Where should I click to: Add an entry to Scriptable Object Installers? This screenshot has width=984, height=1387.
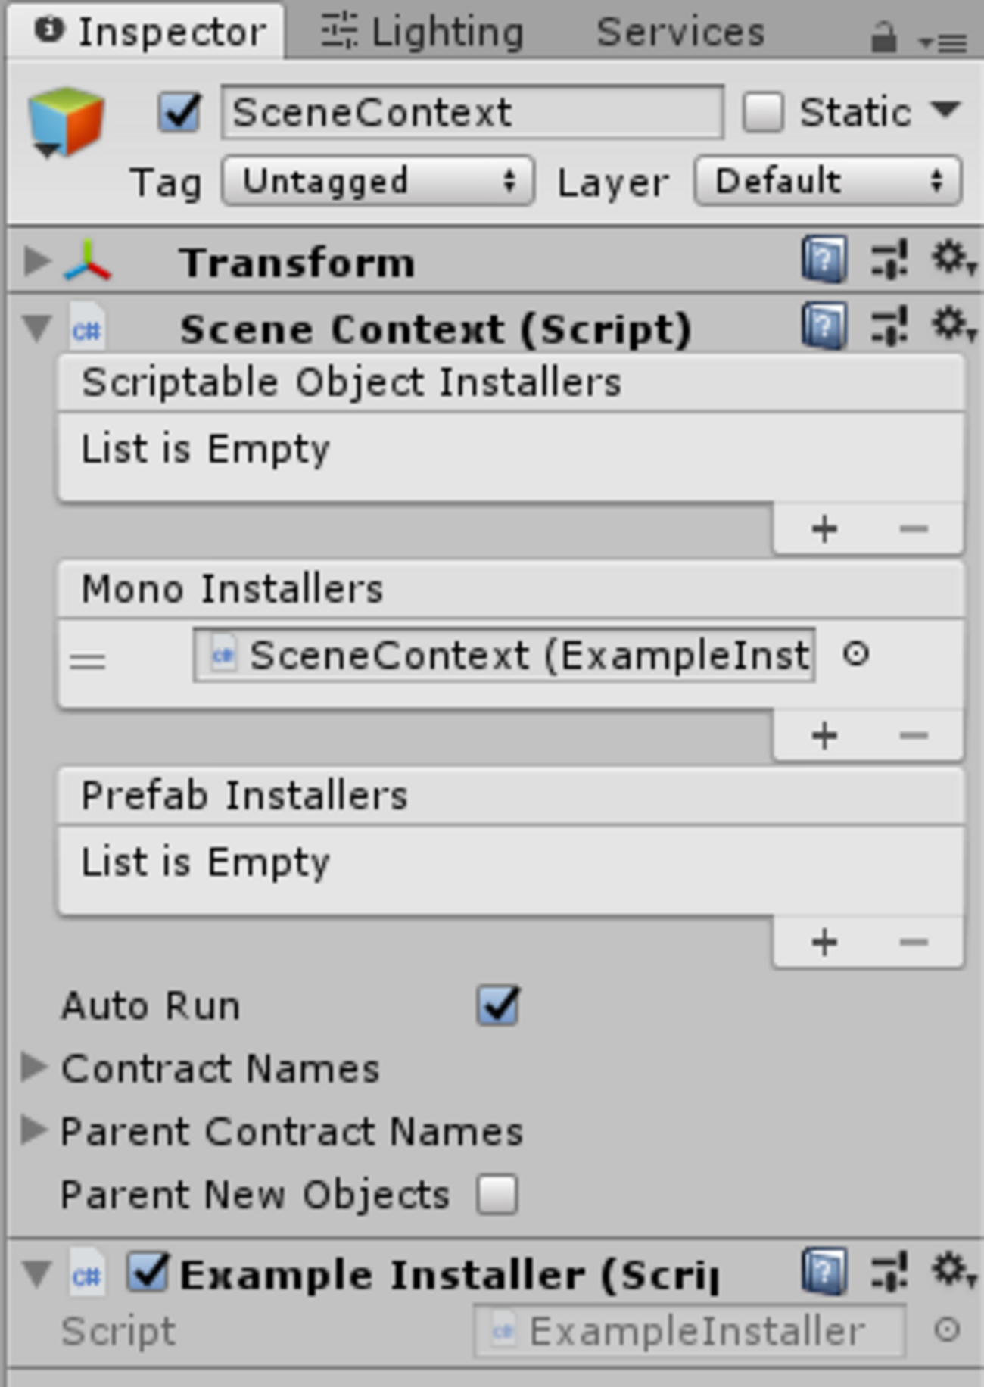tap(823, 530)
